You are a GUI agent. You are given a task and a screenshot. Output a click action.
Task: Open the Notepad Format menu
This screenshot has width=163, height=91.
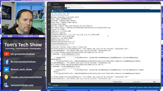[x=60, y=13]
